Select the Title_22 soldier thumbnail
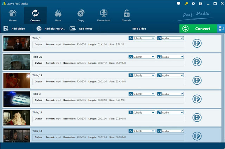Image resolution: width=225 pixels, height=149 pixels. pyautogui.click(x=17, y=62)
